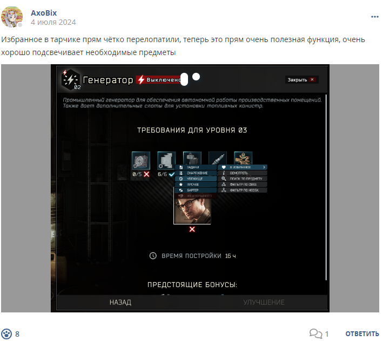Select the brass keys requirement item

tap(243, 158)
